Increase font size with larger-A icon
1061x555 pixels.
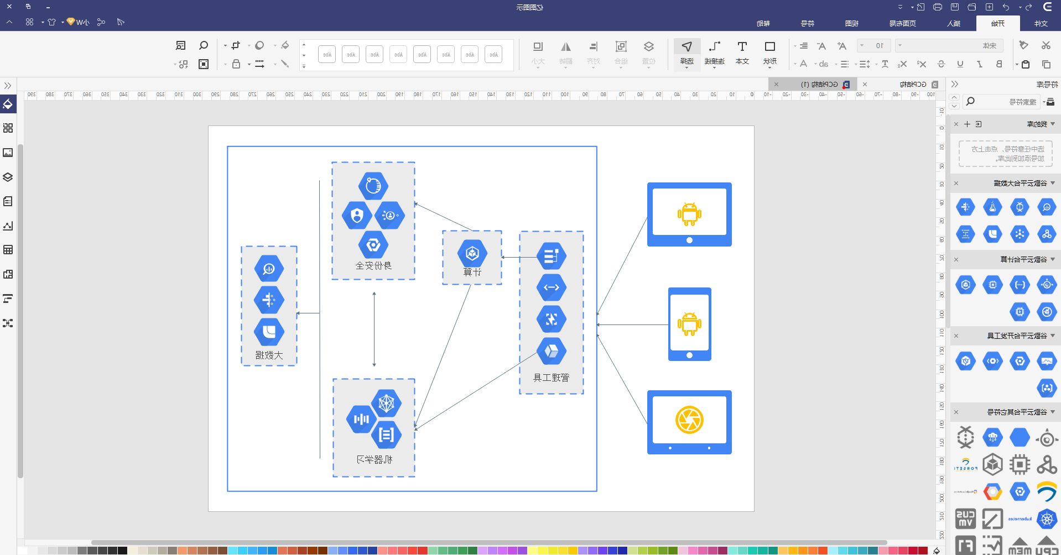pos(842,46)
